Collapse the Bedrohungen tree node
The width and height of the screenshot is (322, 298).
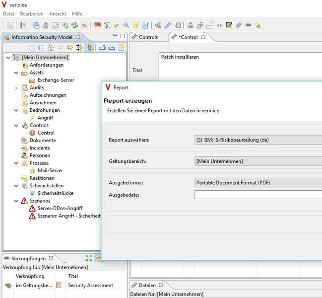[x=16, y=110]
